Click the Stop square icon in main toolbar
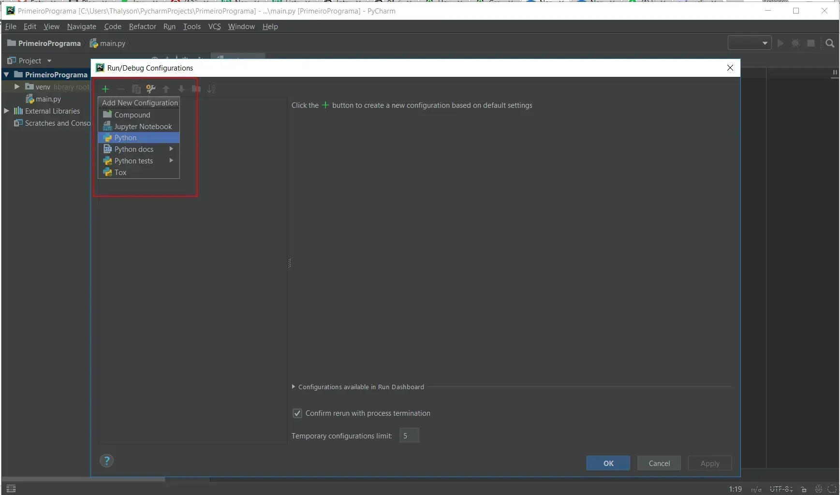The height and width of the screenshot is (495, 840). tap(811, 43)
